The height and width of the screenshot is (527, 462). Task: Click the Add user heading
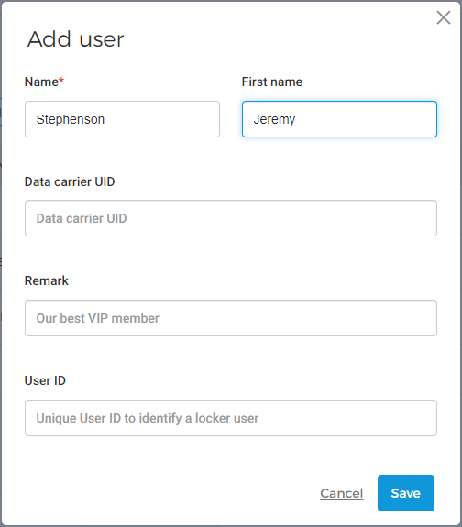click(x=76, y=39)
